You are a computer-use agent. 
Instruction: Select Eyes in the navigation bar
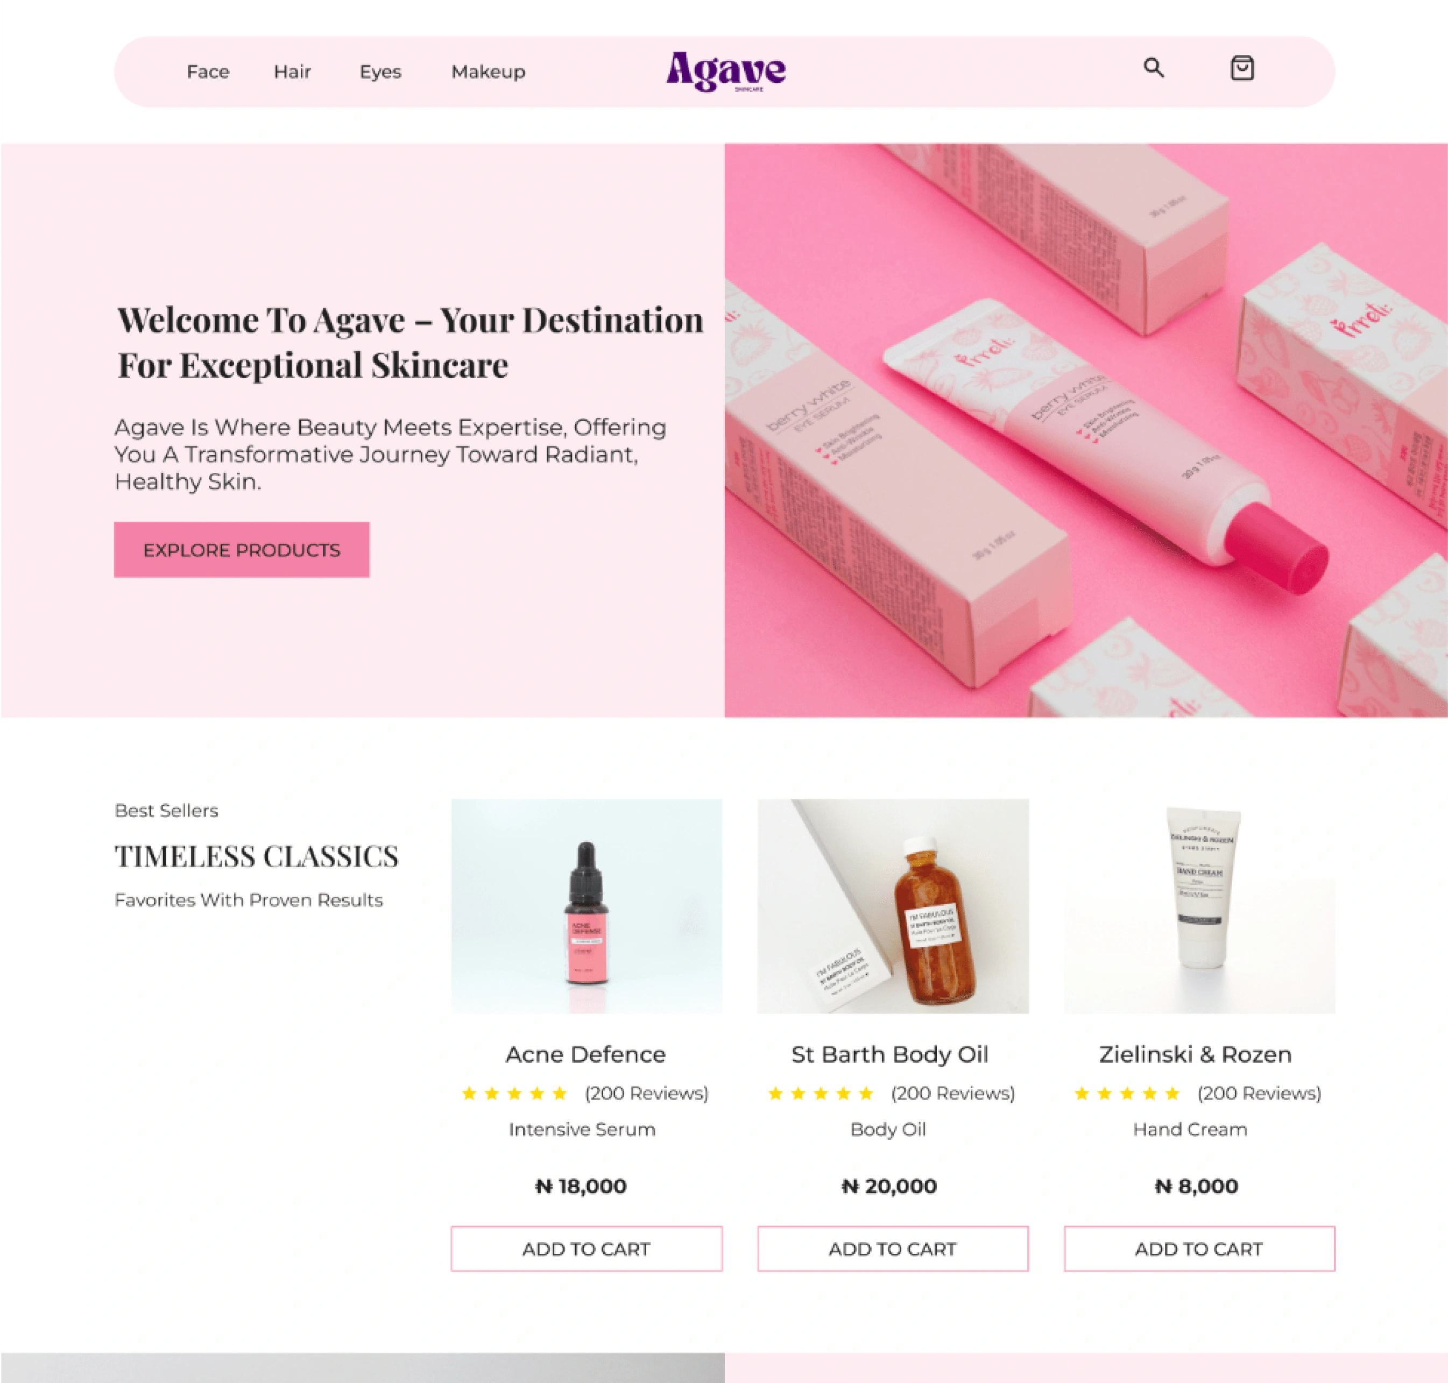[x=380, y=72]
